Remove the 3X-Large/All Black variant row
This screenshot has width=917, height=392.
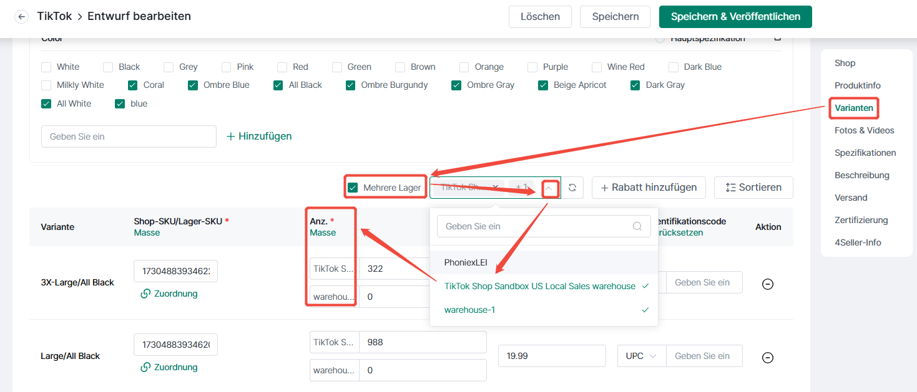[x=768, y=284]
